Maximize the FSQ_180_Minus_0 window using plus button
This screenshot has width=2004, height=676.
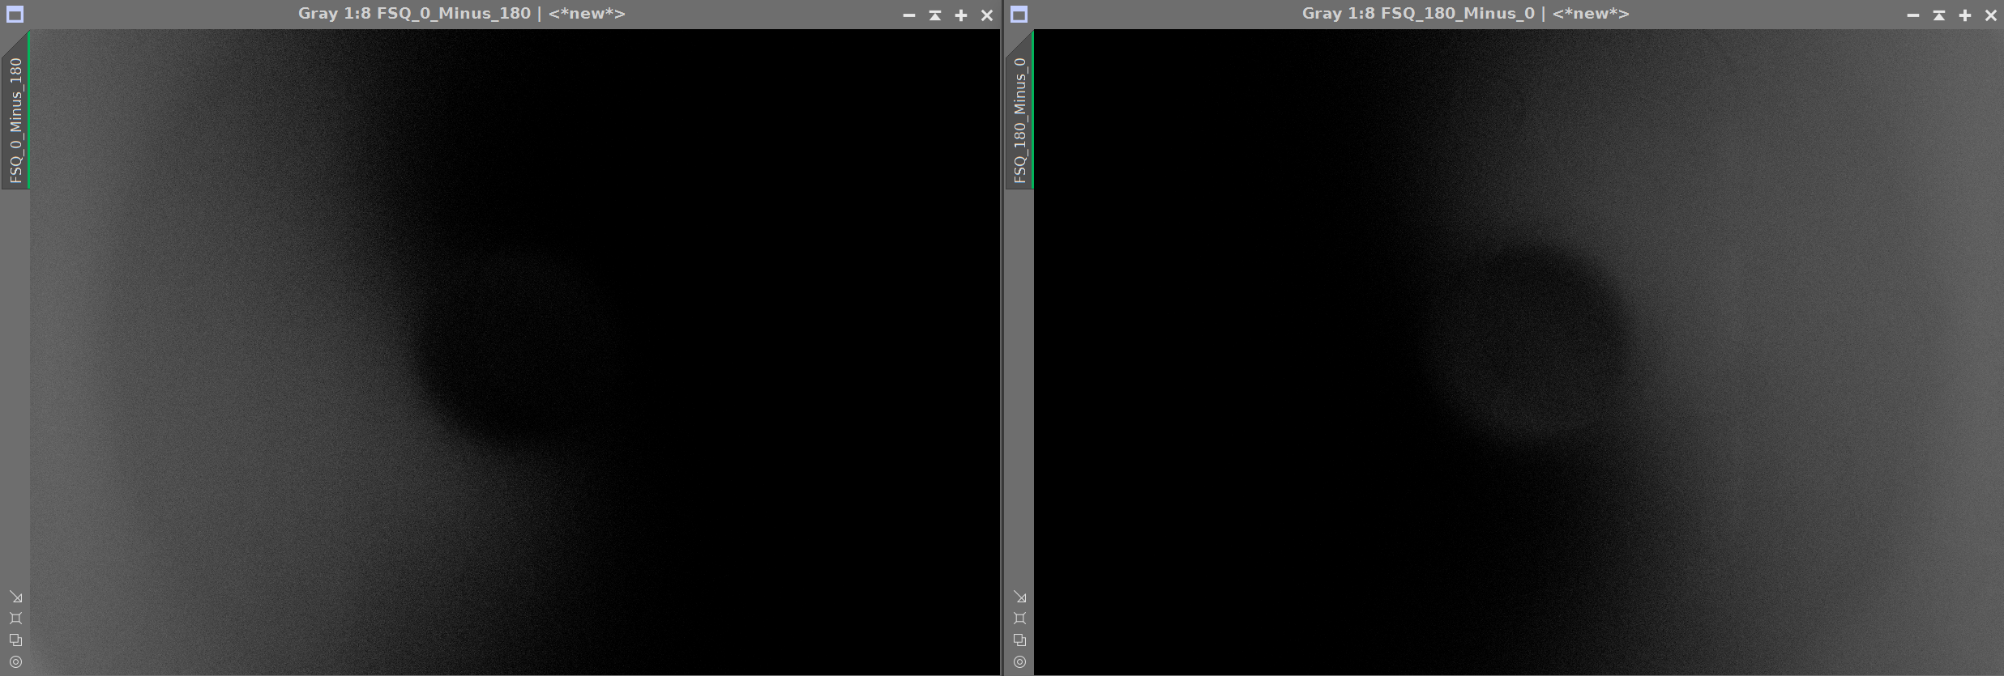[1965, 15]
